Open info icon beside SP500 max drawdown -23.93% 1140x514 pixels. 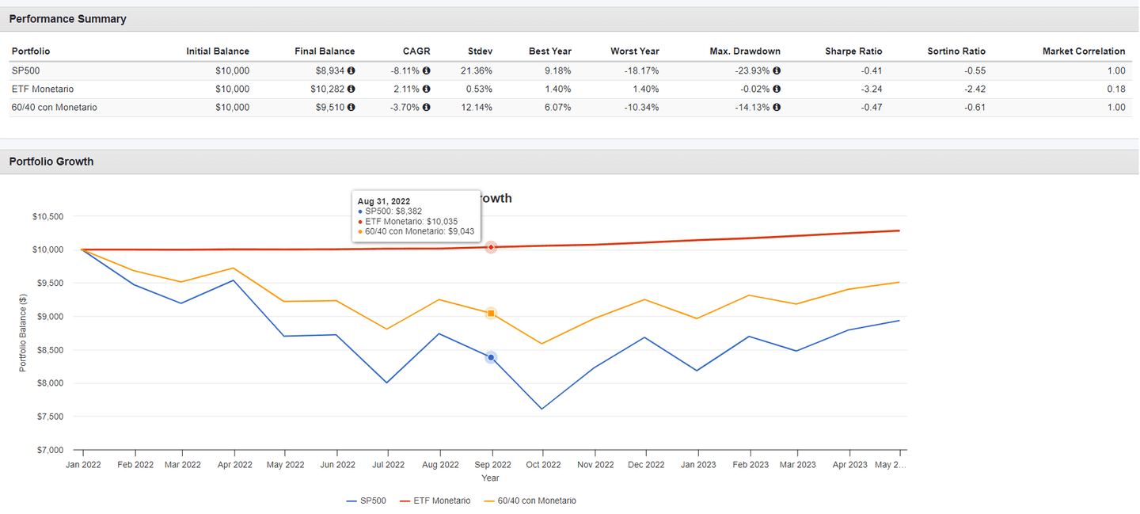pyautogui.click(x=776, y=70)
